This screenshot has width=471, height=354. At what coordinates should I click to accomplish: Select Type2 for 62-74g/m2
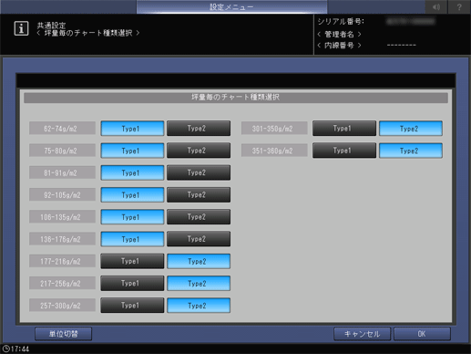point(199,129)
